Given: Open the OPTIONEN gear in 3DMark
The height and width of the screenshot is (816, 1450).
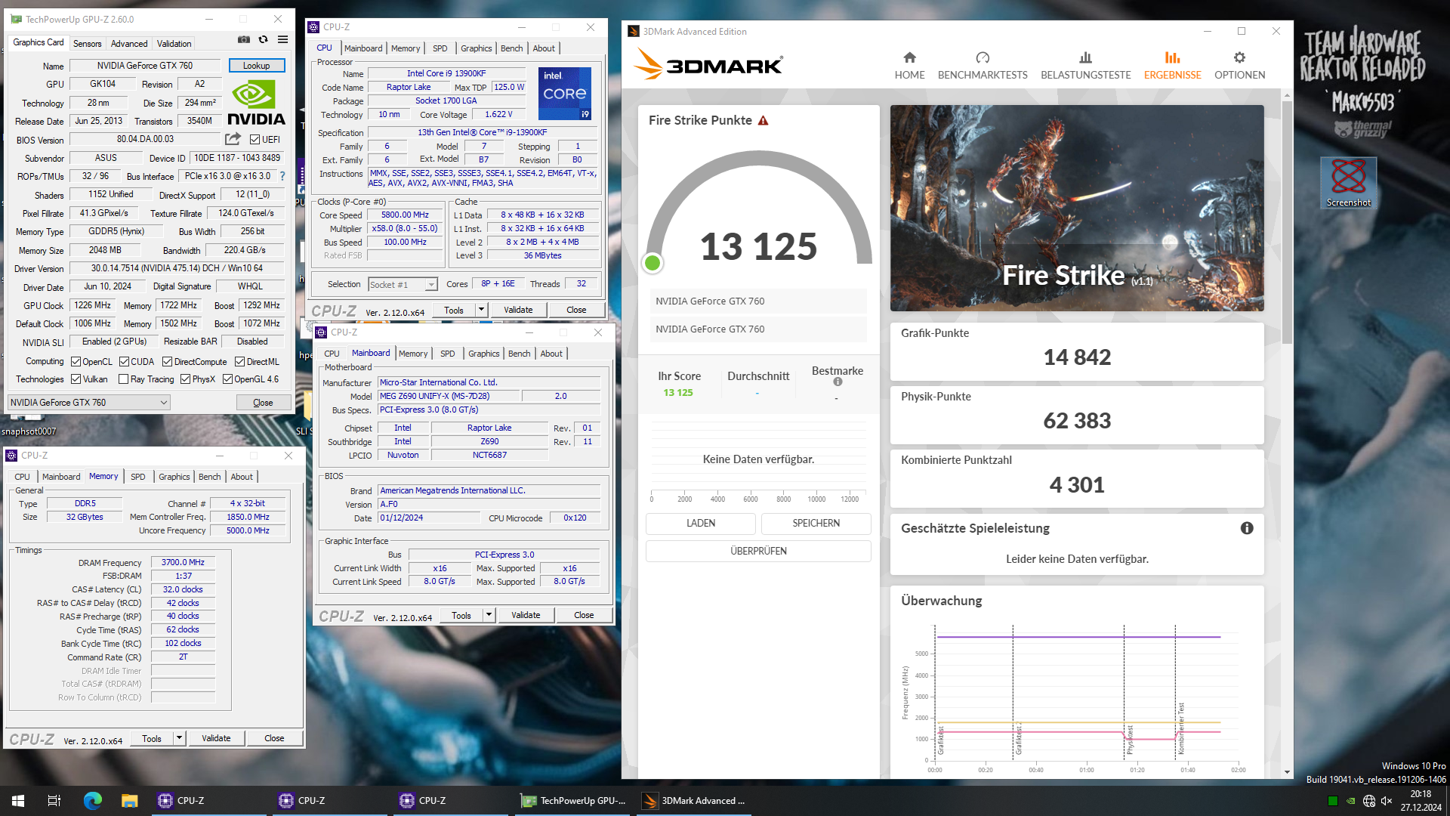Looking at the screenshot, I should pos(1239,57).
